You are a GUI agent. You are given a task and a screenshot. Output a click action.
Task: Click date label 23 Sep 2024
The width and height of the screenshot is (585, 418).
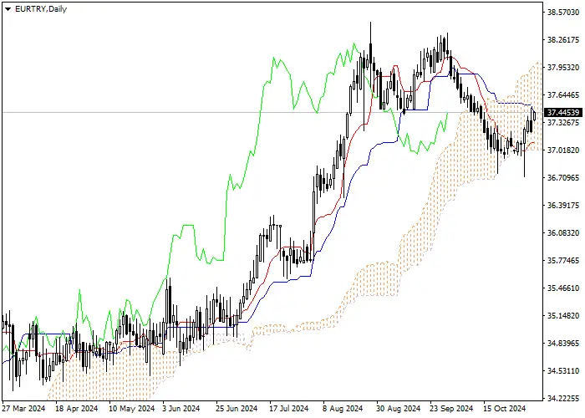point(451,409)
